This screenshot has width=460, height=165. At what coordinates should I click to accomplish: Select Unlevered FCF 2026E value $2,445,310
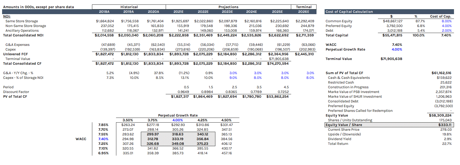point(304,54)
